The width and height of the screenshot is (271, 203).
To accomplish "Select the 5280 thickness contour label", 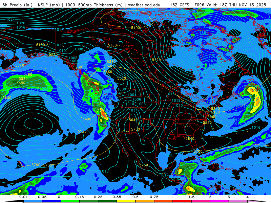I will point(78,67).
